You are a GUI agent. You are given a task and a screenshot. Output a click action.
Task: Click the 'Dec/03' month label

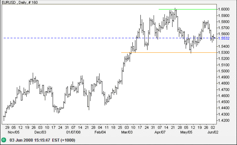(40, 132)
